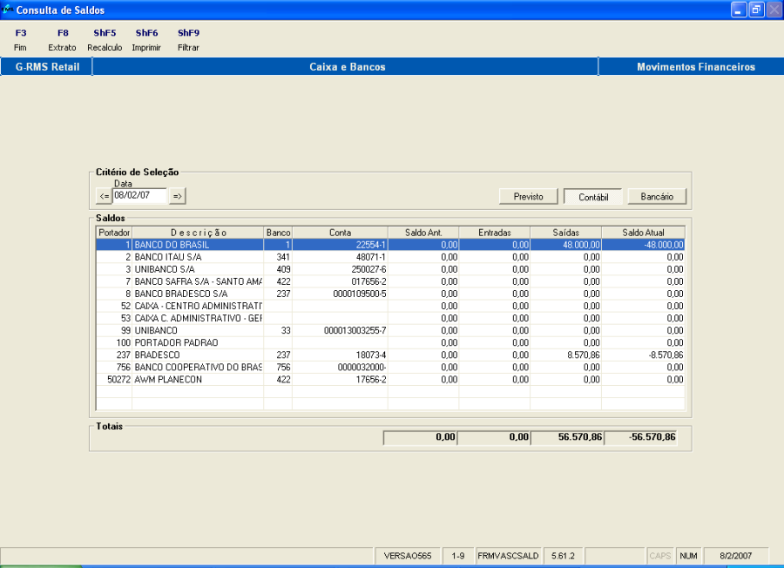This screenshot has width=784, height=568.
Task: Click the application icon in the title bar
Action: coord(9,9)
